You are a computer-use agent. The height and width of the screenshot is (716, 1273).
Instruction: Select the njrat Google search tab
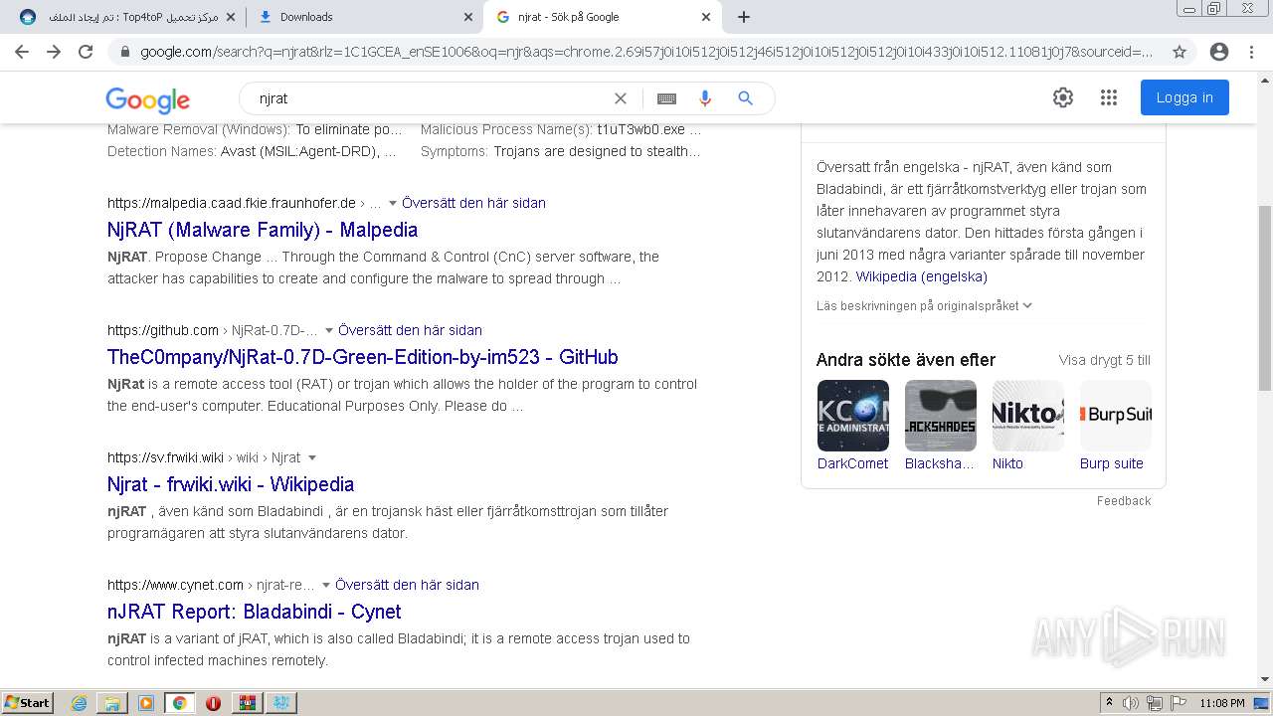coord(603,17)
